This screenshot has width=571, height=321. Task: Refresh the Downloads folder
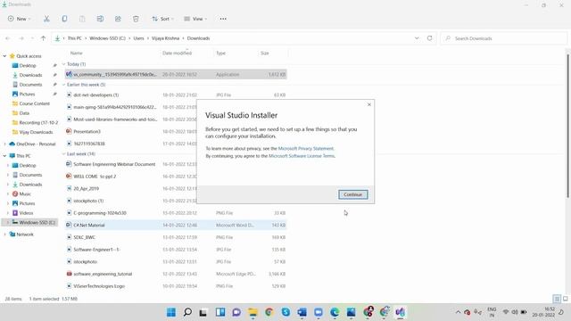tap(430, 38)
